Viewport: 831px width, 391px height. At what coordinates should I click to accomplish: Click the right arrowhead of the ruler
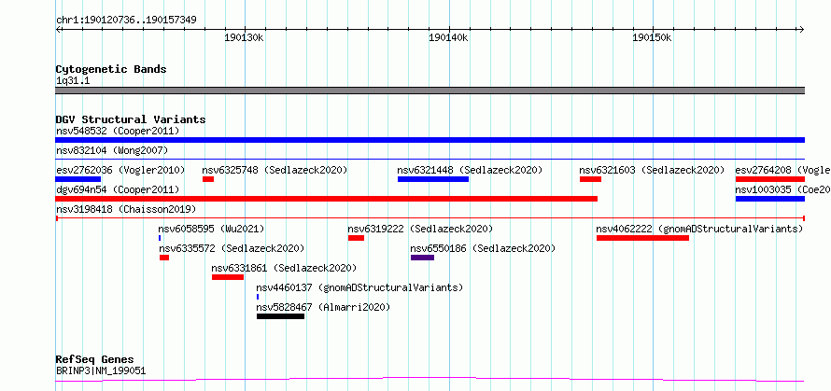pyautogui.click(x=802, y=30)
